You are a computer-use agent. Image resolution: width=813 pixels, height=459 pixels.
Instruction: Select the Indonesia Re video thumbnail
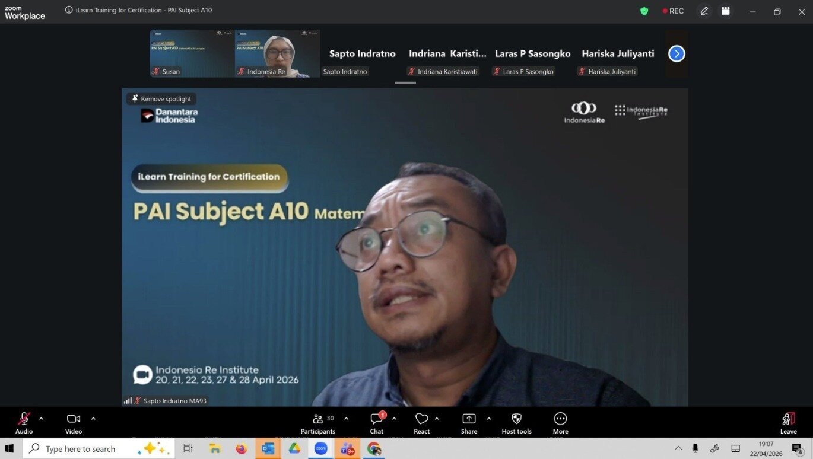(277, 53)
